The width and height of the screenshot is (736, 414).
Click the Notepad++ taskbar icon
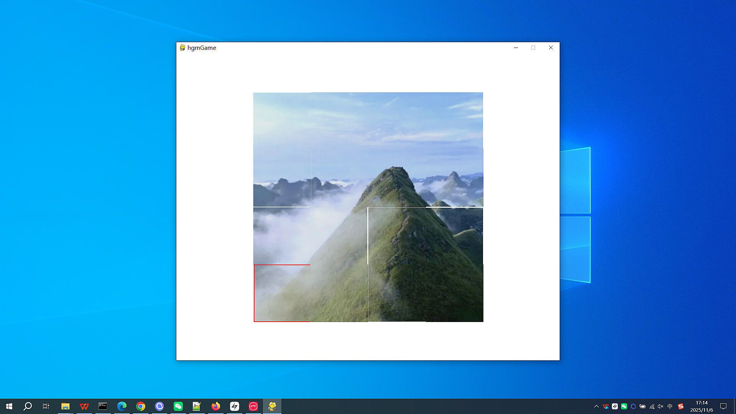tap(197, 406)
